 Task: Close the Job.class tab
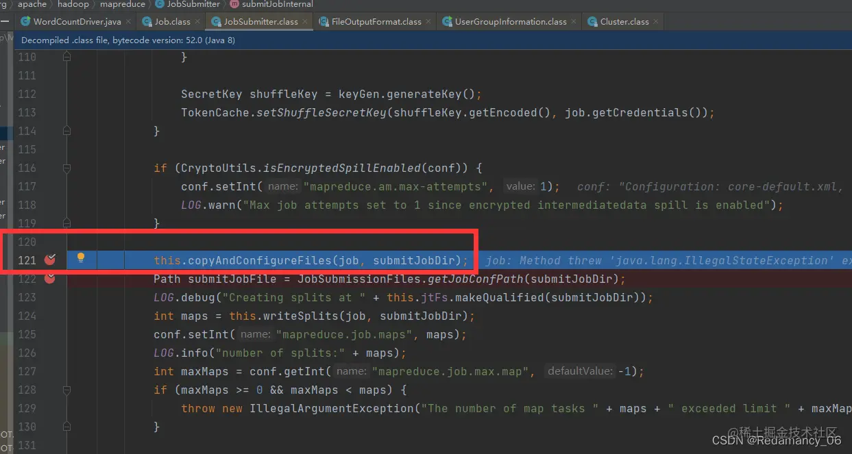coord(197,22)
